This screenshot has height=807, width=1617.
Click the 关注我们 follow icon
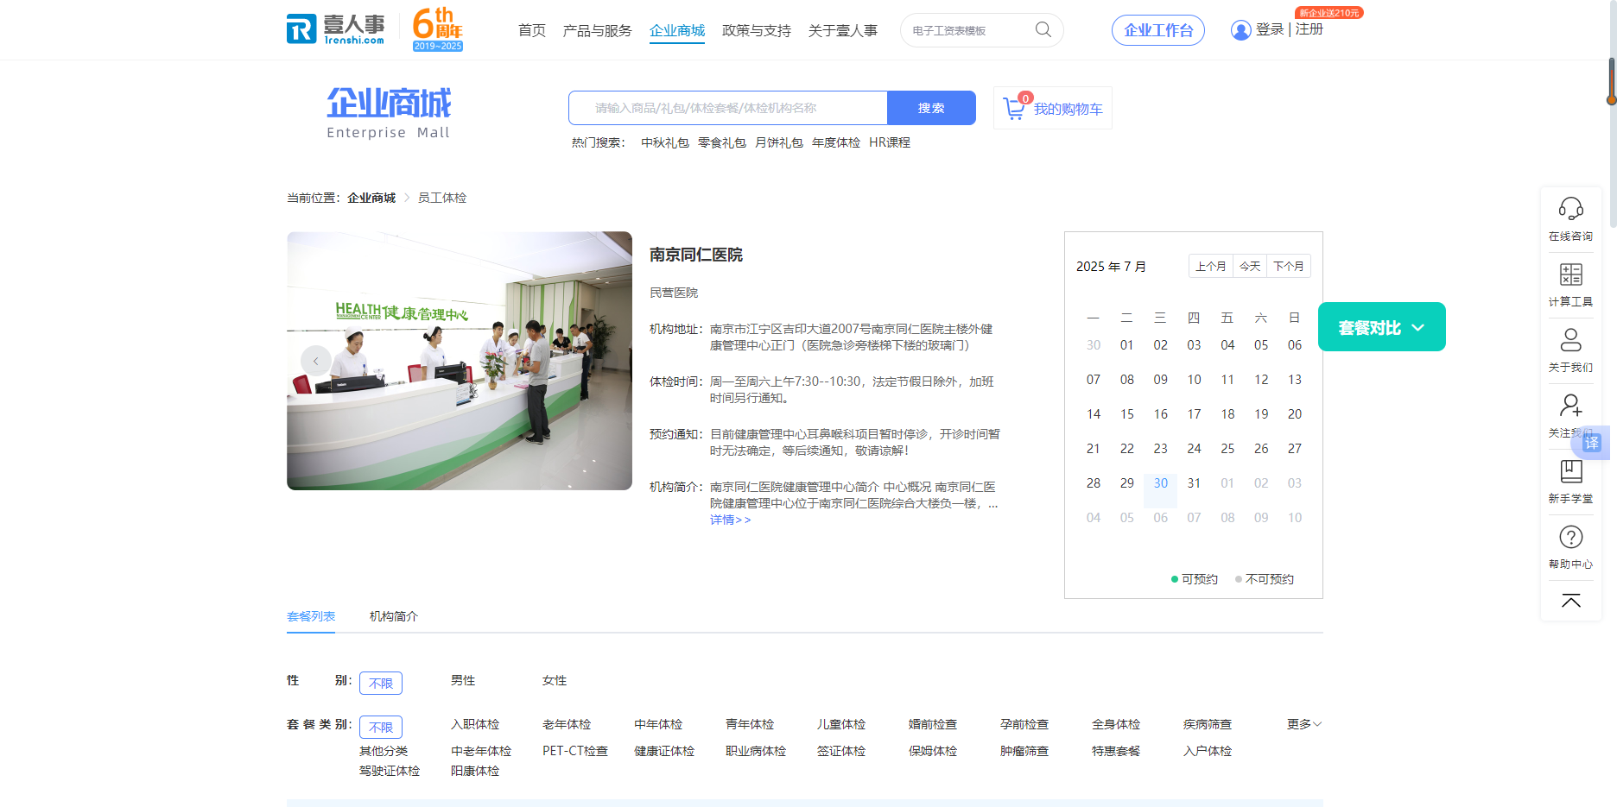[x=1570, y=406]
